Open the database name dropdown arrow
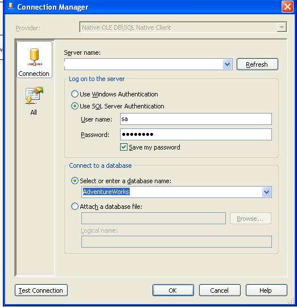Image resolution: width=297 pixels, height=307 pixels. [266, 192]
